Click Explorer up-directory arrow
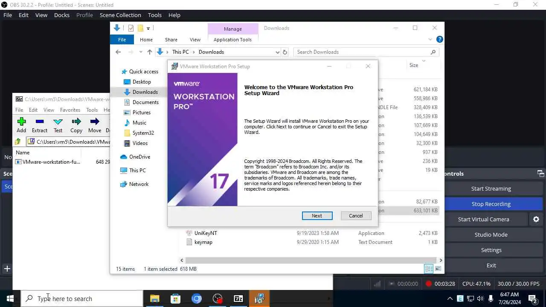The height and width of the screenshot is (307, 546). (149, 52)
